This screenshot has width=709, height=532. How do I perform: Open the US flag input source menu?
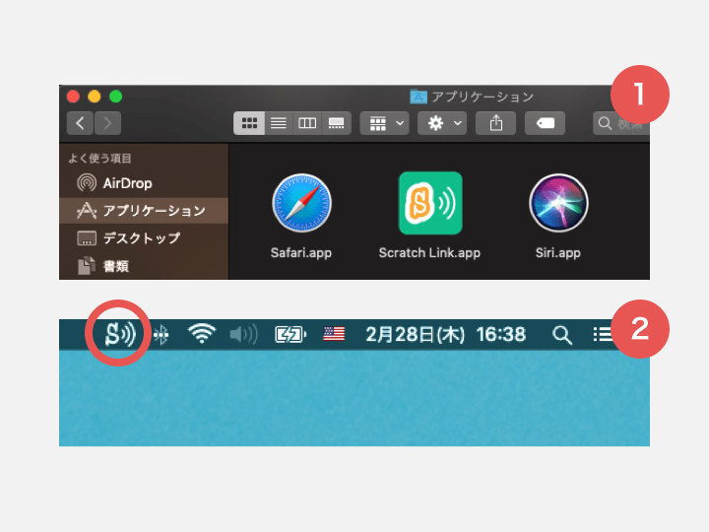point(334,334)
